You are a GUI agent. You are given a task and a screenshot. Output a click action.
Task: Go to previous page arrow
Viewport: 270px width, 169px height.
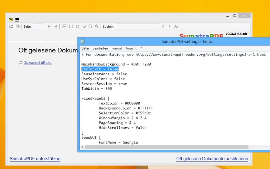click(x=49, y=27)
